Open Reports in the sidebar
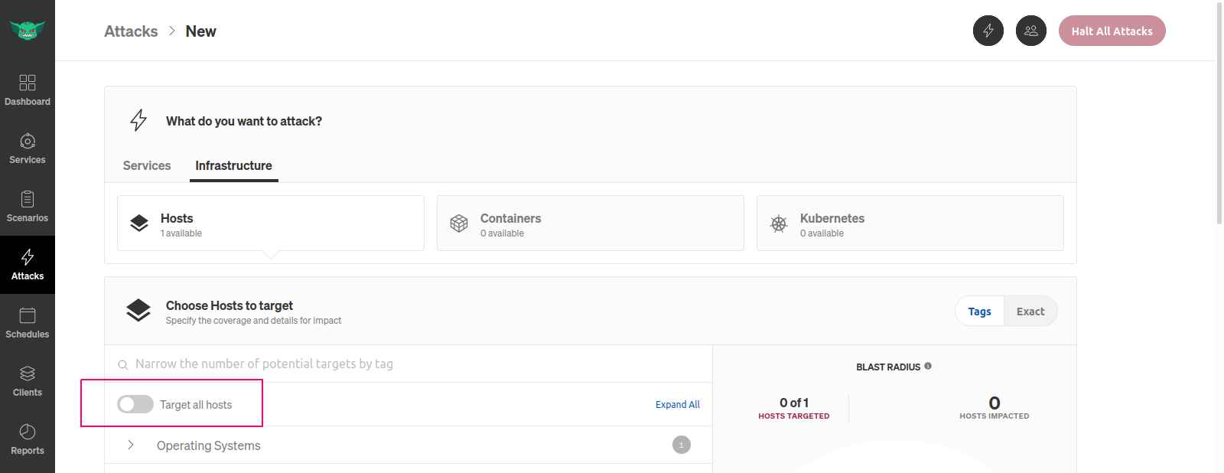 tap(28, 439)
